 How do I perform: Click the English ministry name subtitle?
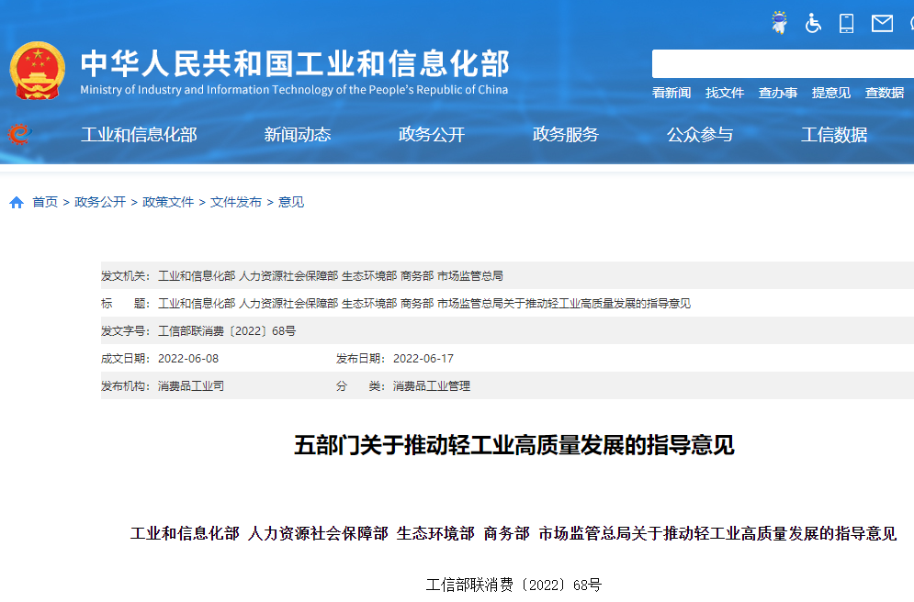(294, 90)
